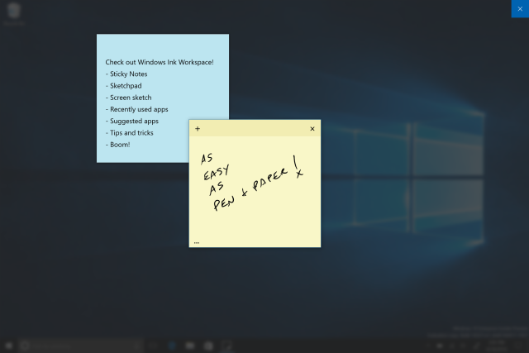Image resolution: width=529 pixels, height=353 pixels.
Task: Click handwritten 'PEN & PAPER' ink on yellow note
Action: click(250, 189)
